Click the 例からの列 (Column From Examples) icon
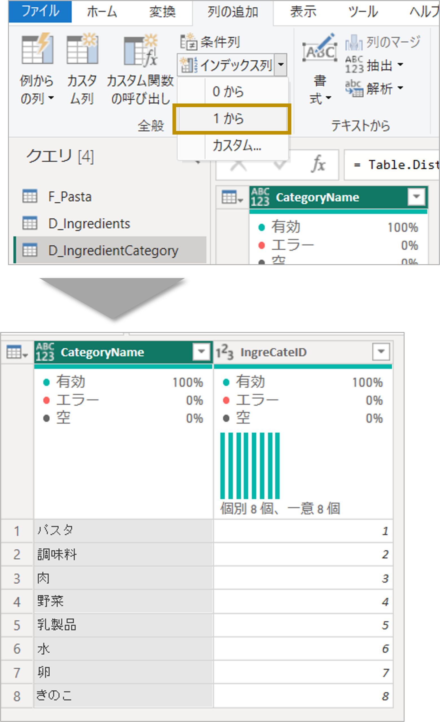This screenshot has width=440, height=722. click(x=37, y=49)
